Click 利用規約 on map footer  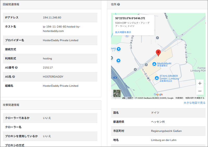(x=179, y=98)
